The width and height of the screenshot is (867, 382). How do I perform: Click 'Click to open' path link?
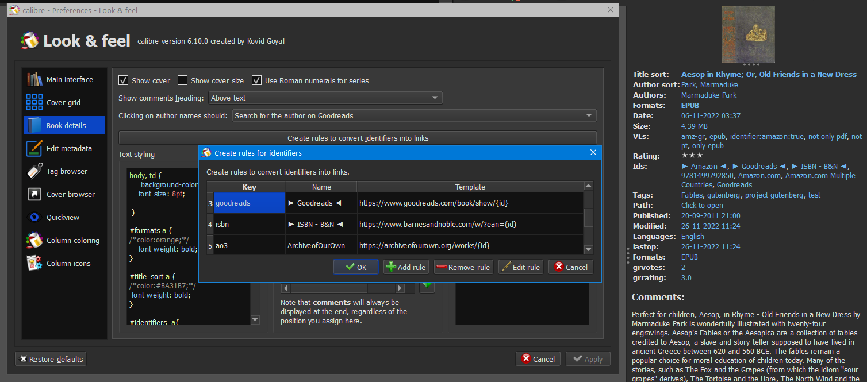702,205
